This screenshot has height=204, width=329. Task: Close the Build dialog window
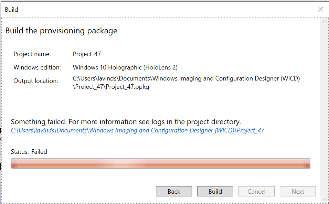320,9
